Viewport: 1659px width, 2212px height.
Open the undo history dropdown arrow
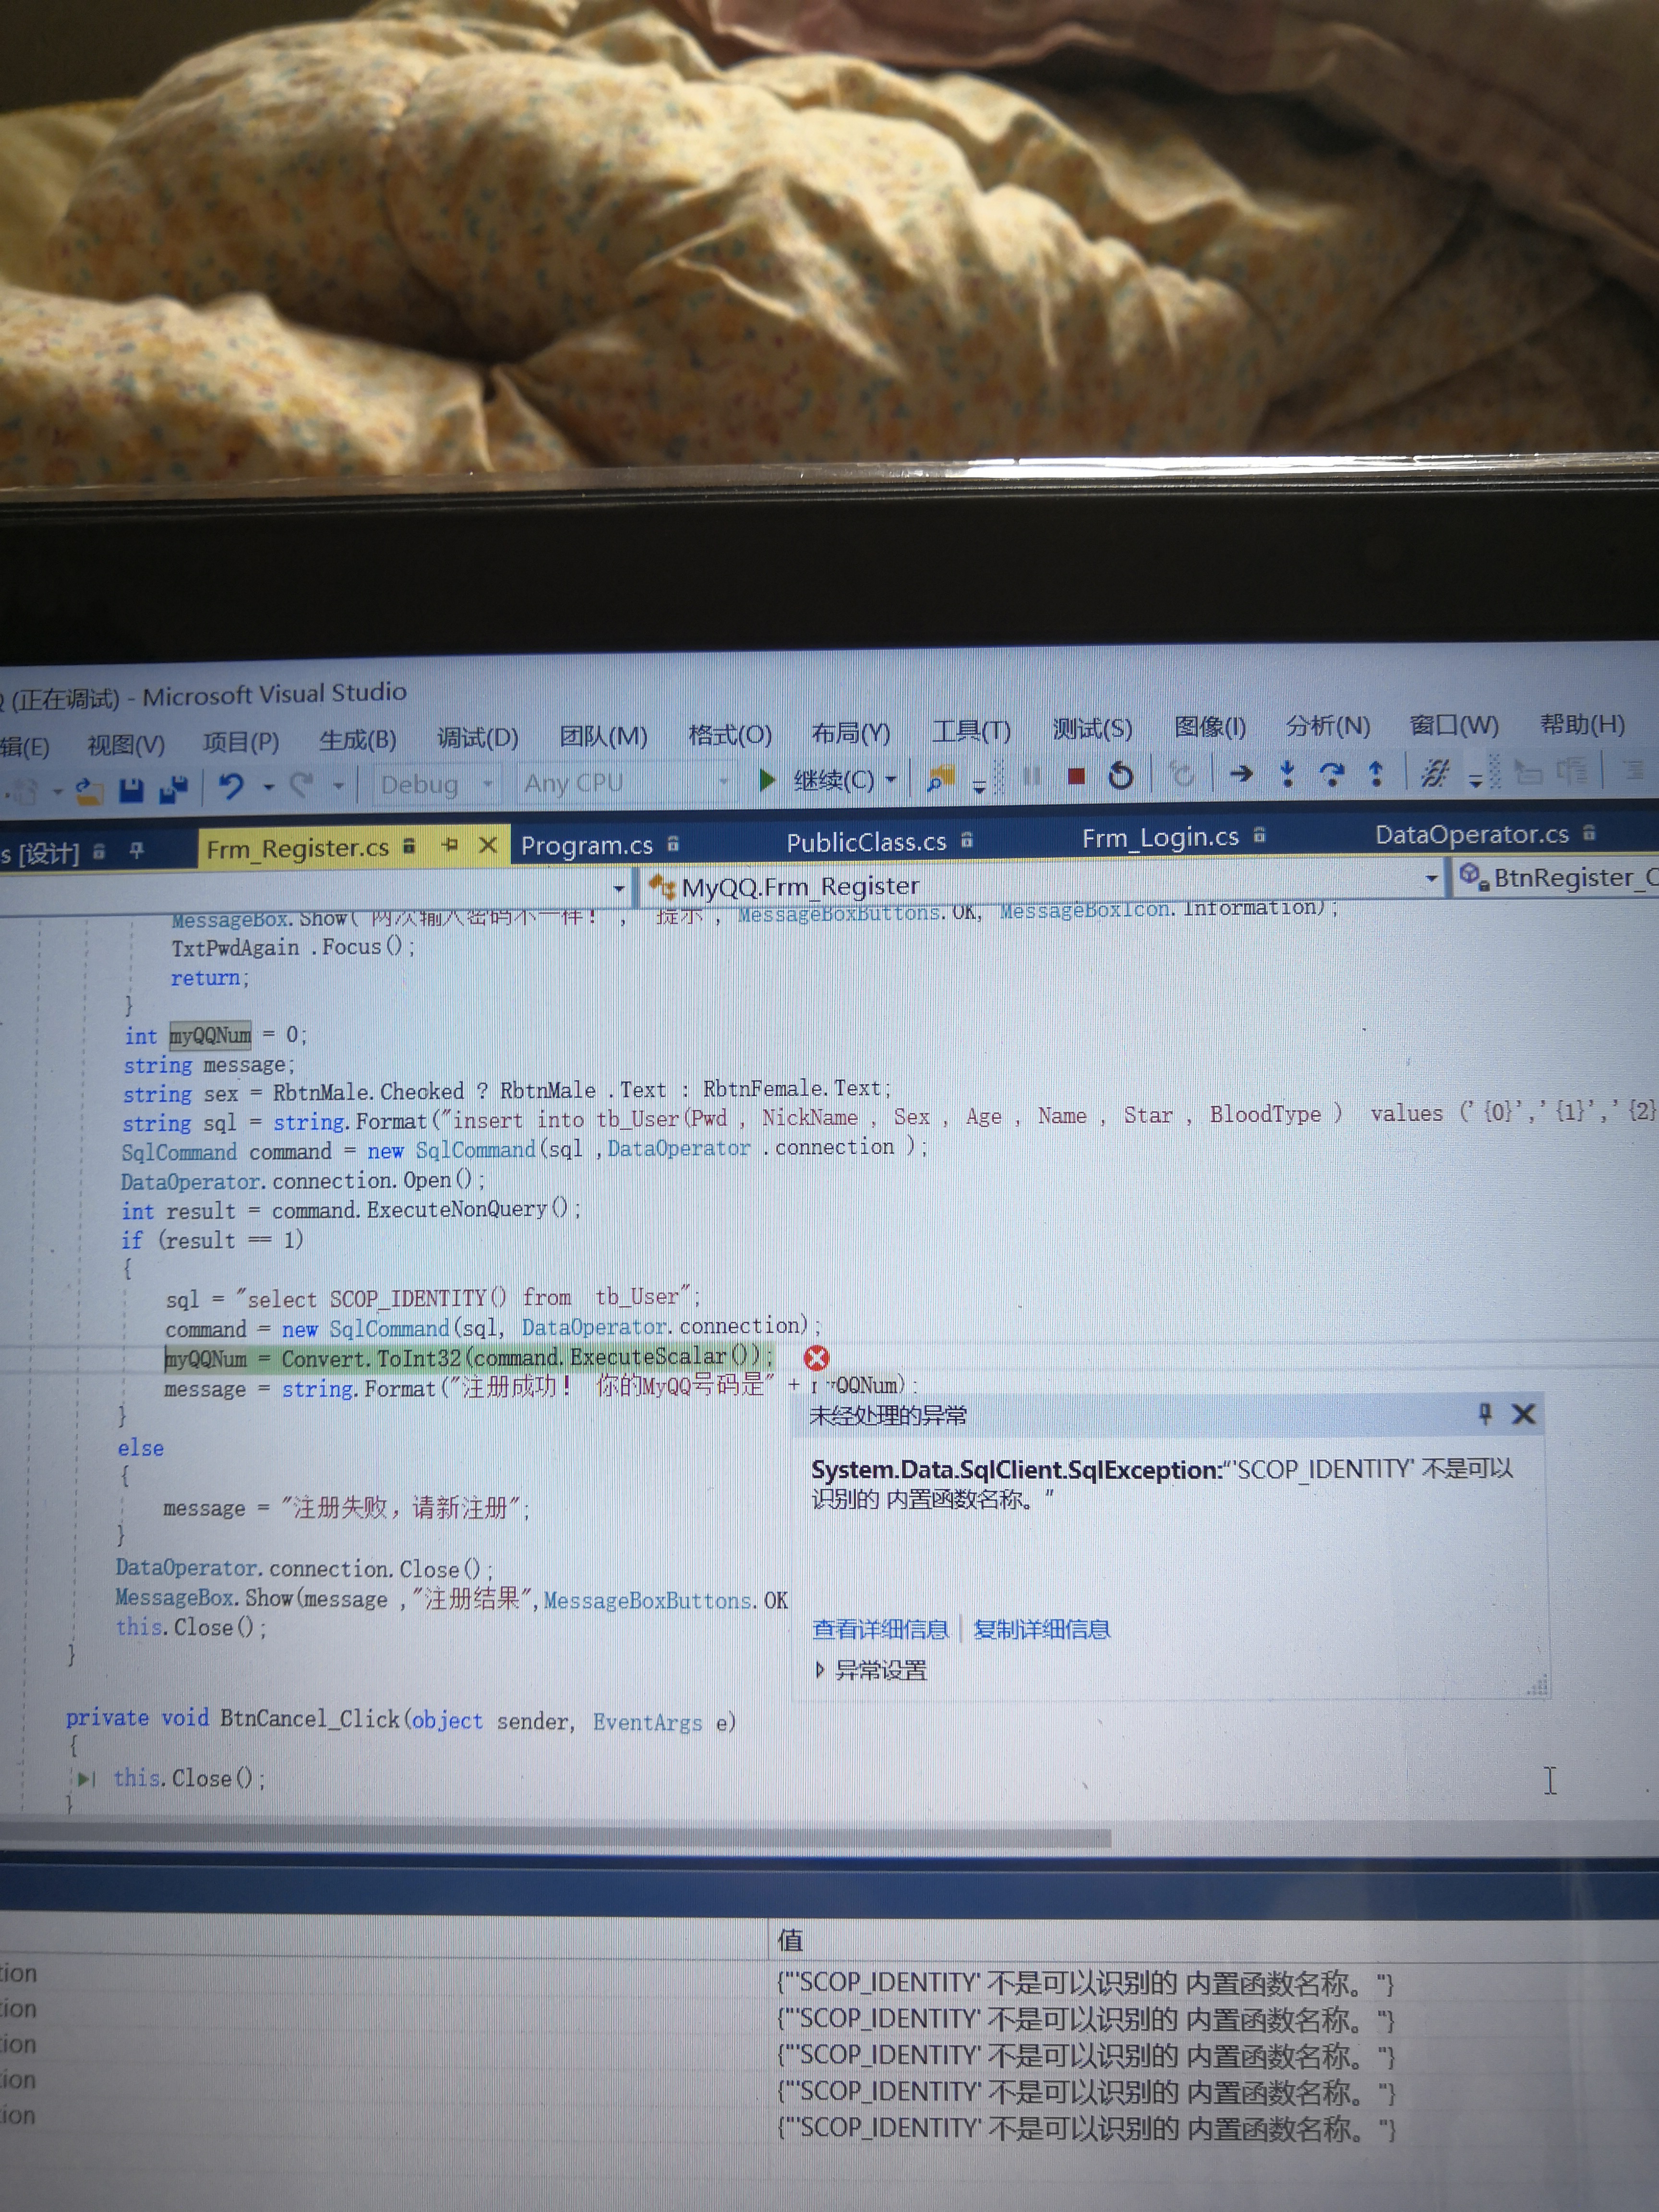(x=269, y=787)
